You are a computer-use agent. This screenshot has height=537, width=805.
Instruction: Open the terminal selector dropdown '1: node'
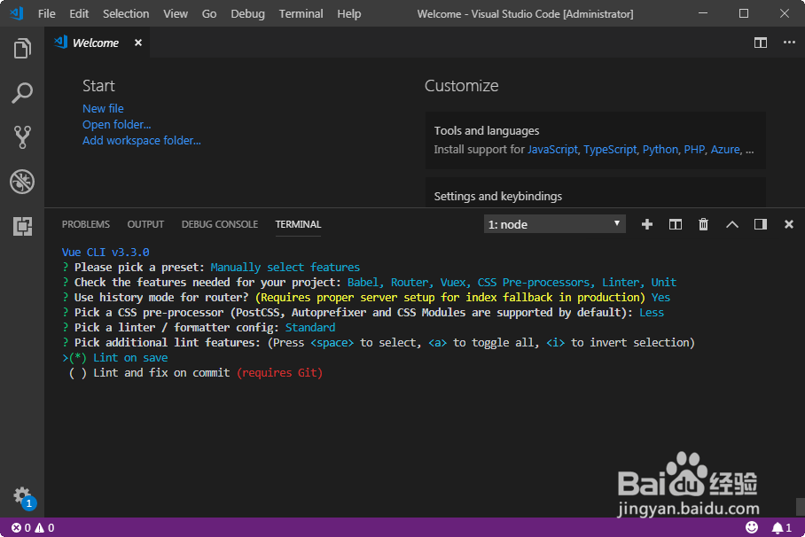(554, 224)
